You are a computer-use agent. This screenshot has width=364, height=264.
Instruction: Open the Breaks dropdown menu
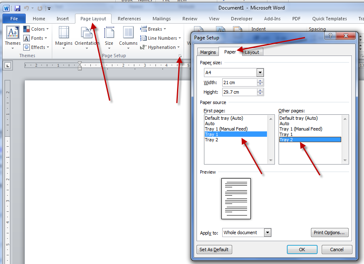pyautogui.click(x=153, y=29)
